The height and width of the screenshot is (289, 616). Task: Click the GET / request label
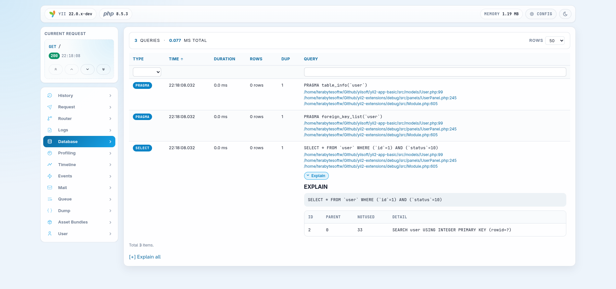pos(55,47)
